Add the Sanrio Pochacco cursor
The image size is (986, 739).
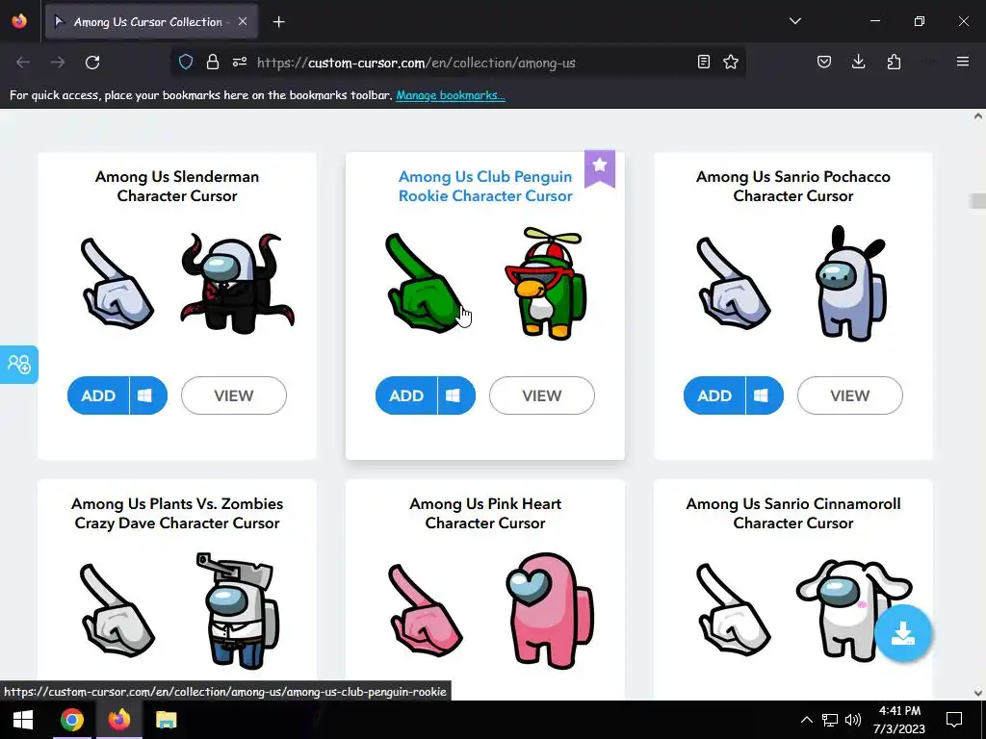(x=715, y=395)
